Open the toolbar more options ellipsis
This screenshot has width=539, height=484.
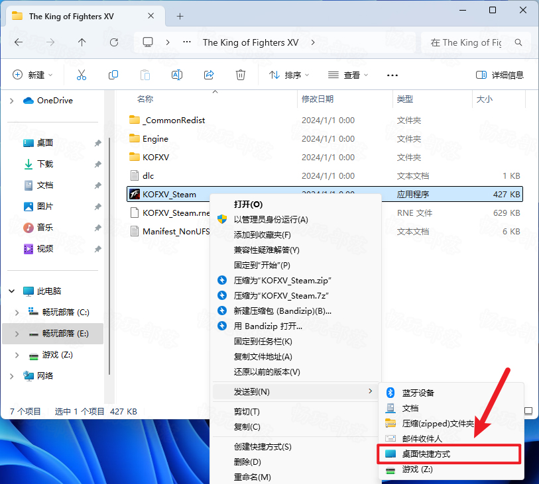tap(392, 75)
